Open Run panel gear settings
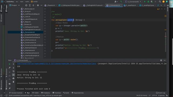 [x=161, y=60]
